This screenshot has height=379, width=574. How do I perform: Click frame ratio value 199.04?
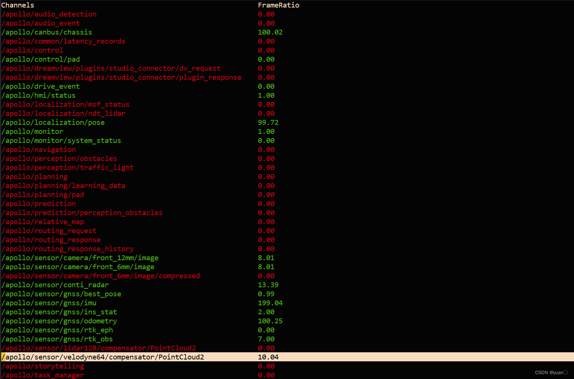pos(270,303)
